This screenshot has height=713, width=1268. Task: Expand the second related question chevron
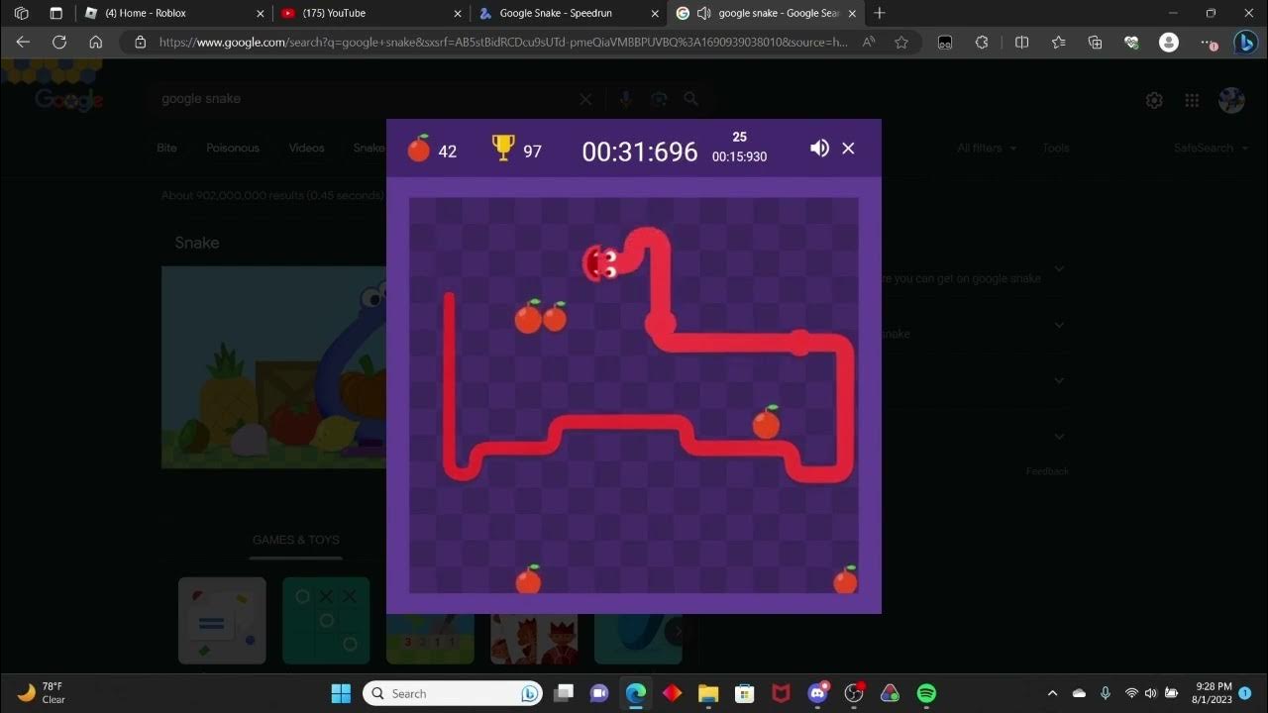(x=1059, y=325)
